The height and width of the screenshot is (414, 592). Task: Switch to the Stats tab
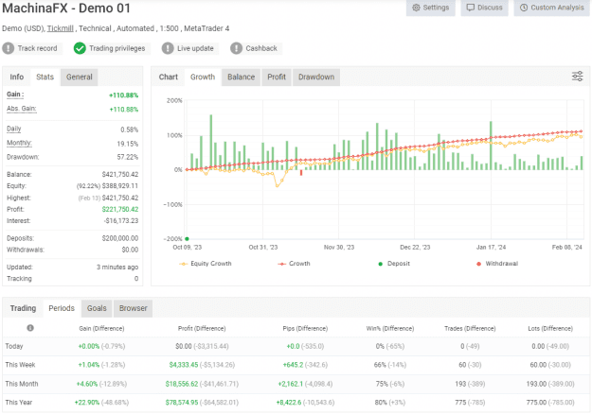click(x=45, y=77)
